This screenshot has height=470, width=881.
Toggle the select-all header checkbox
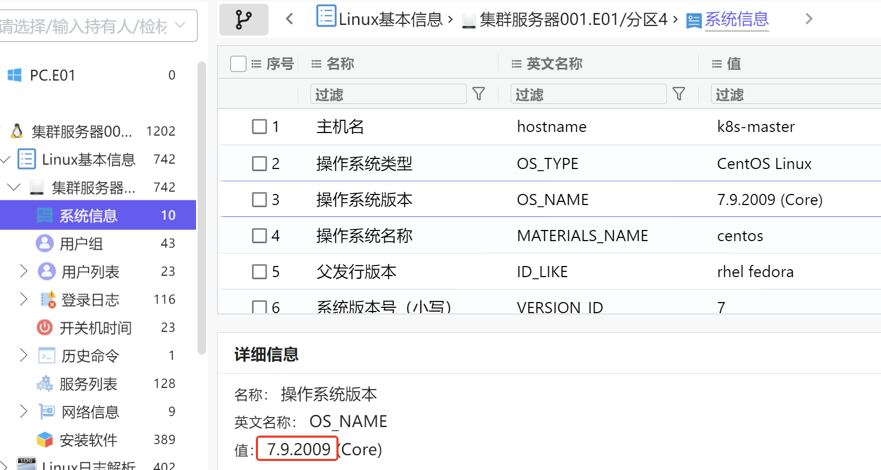[238, 64]
